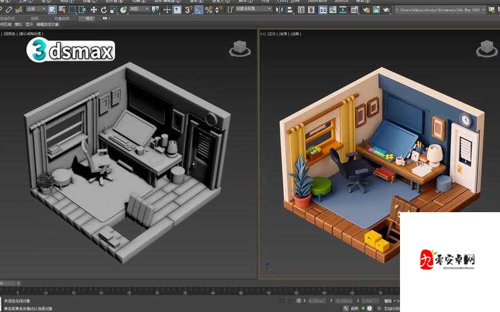Screen dimensions: 500x312
Task: Toggle the Layer Explorer icon
Action: (x=311, y=10)
